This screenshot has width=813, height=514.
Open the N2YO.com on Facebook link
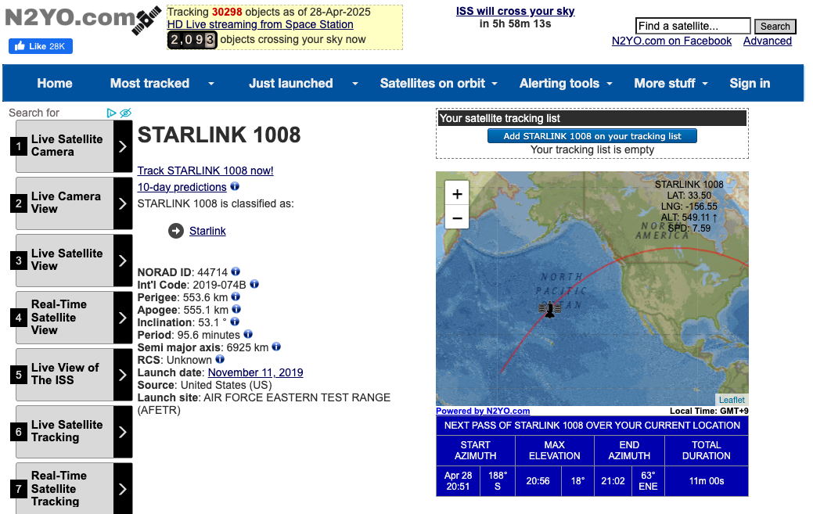[671, 41]
